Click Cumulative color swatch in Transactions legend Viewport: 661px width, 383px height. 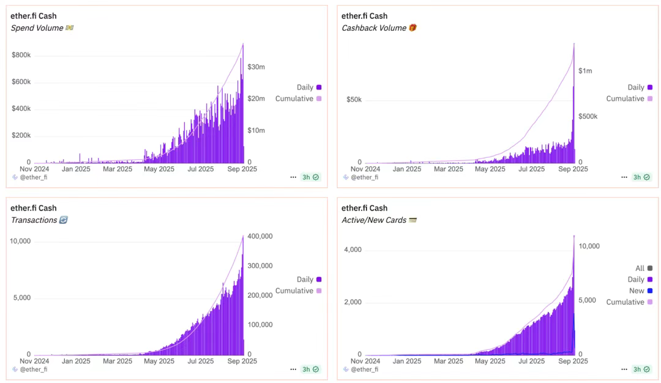(x=318, y=291)
